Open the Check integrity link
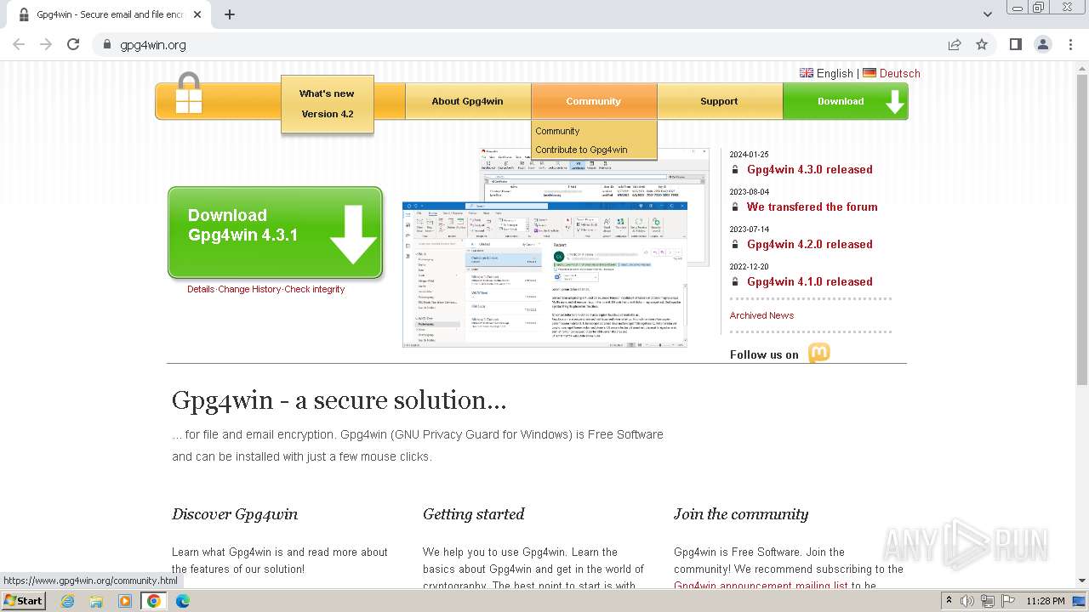1089x612 pixels. pyautogui.click(x=315, y=289)
